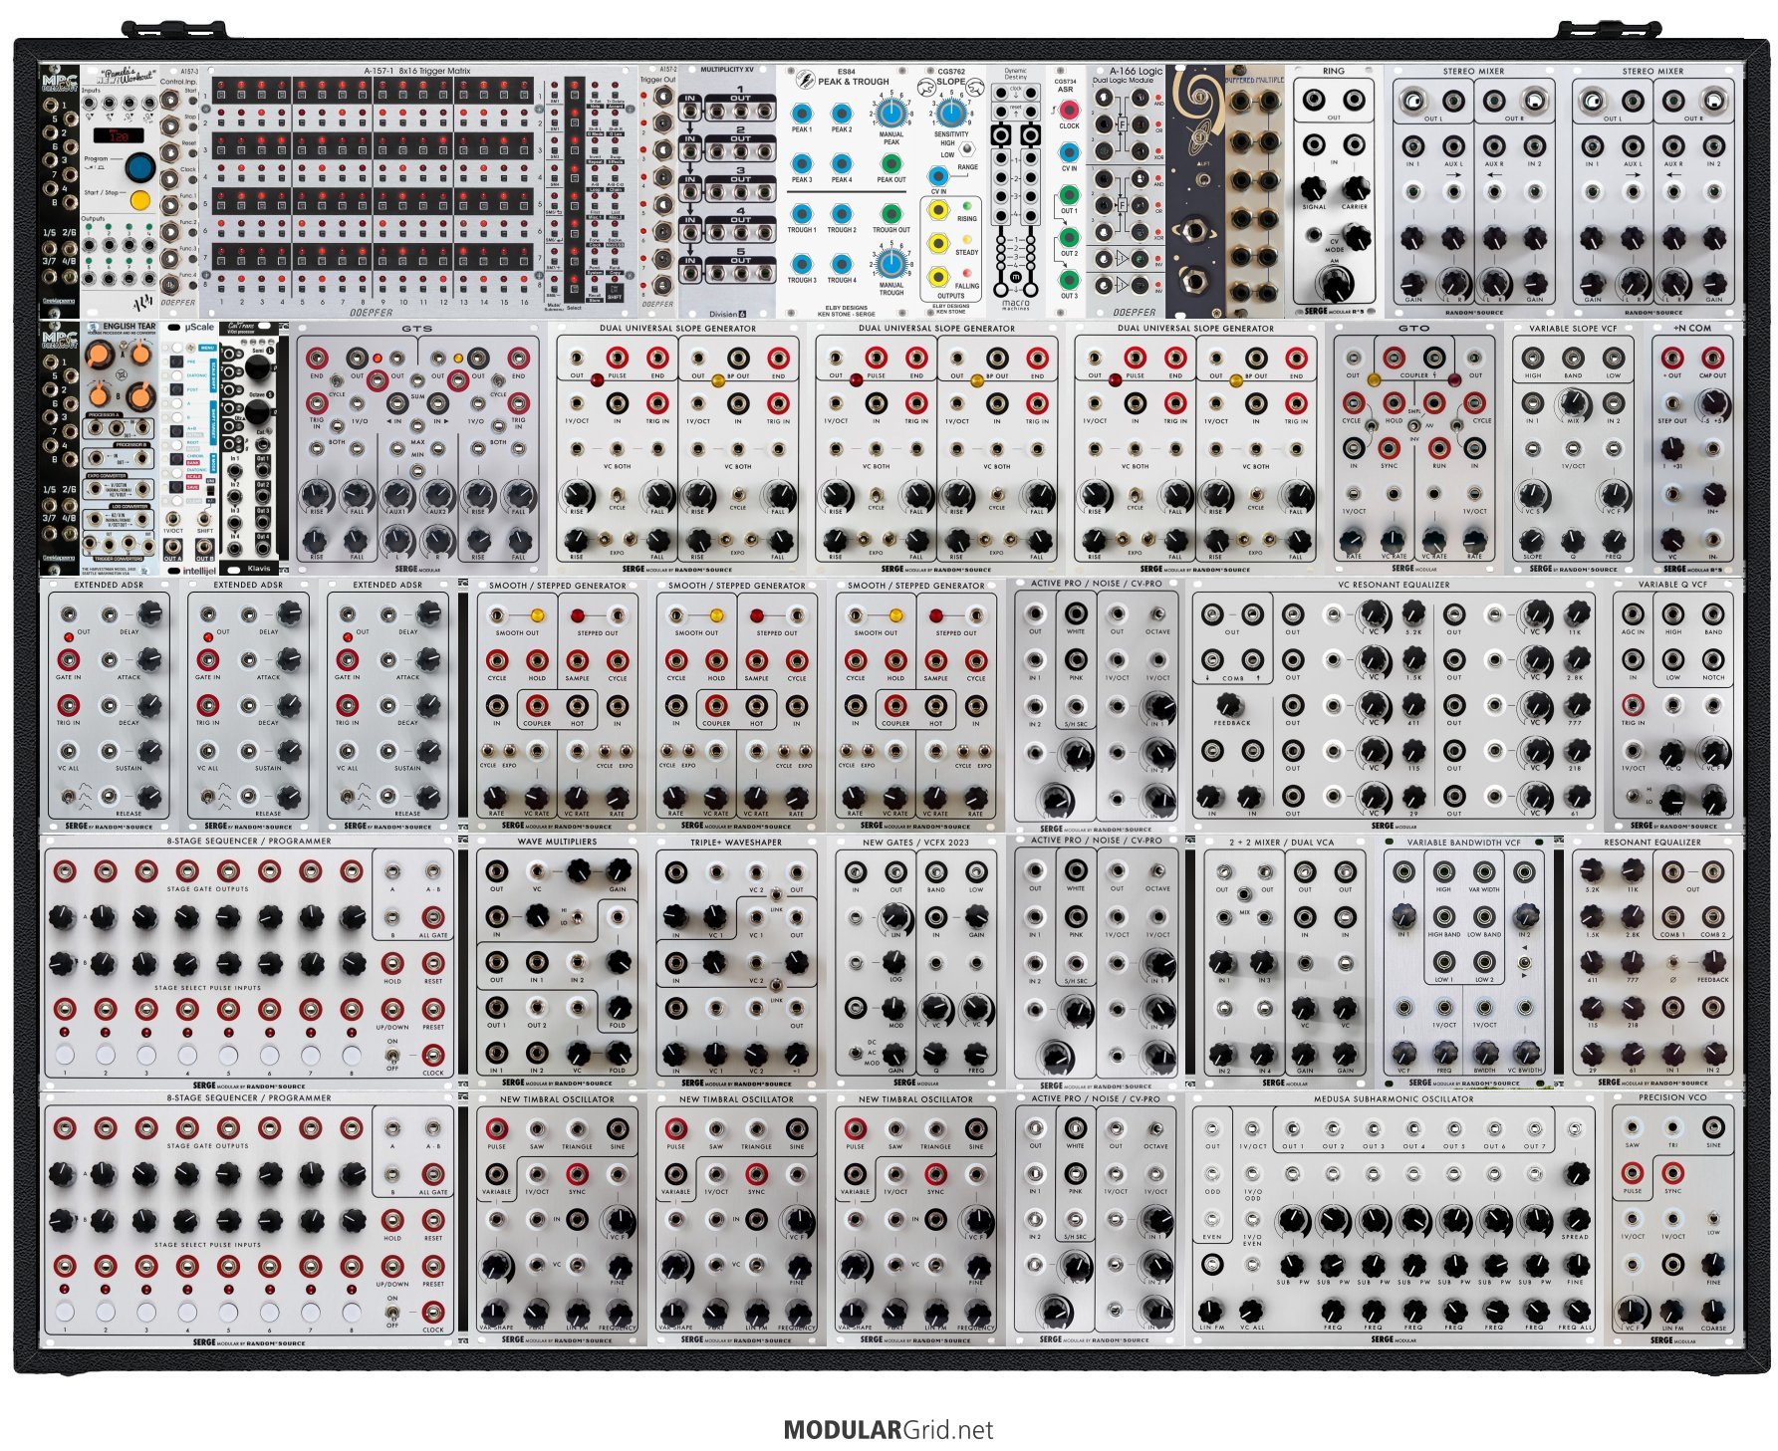Flip the Sensitivity HIGH/LOW switch on Slope module
Viewport: 1778px width, 1451px height.
pos(965,150)
